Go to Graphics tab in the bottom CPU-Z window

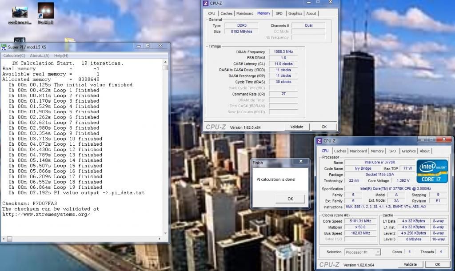[x=408, y=151]
